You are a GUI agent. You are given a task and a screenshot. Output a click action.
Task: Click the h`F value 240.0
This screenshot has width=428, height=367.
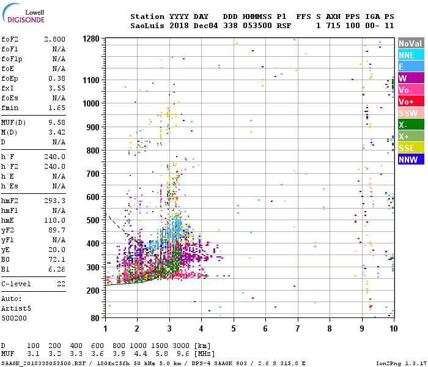[54, 157]
